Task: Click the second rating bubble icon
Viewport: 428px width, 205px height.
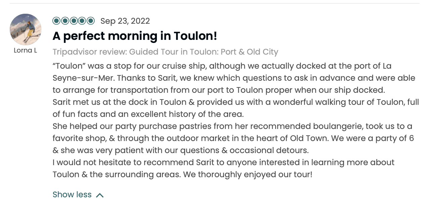Action: coord(65,21)
